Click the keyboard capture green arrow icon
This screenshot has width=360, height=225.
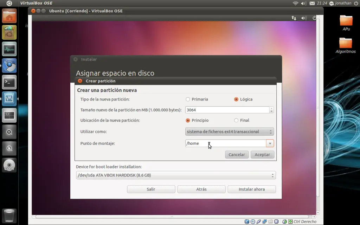290,221
